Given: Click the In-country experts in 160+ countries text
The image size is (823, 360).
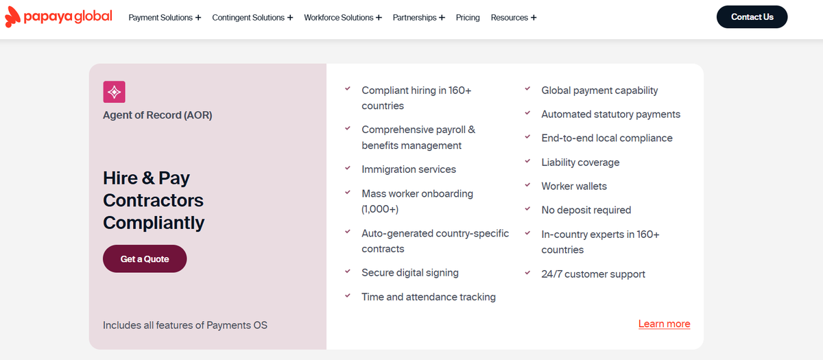Looking at the screenshot, I should point(600,242).
